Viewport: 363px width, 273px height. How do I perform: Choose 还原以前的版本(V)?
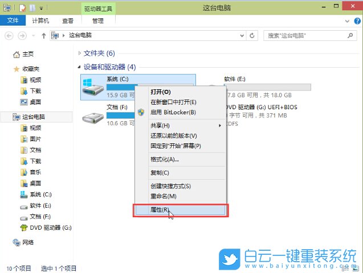[x=180, y=135]
